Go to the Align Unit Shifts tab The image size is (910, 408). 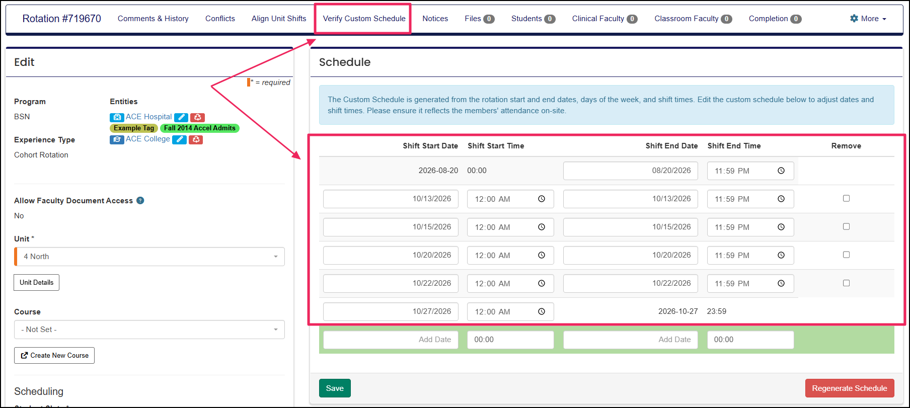(279, 19)
